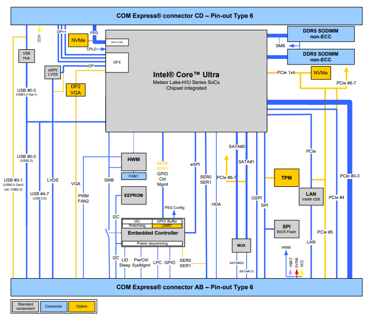This screenshot has width=373, height=316.
Task: Click the blue Connector legend swatch
Action: coord(54,306)
